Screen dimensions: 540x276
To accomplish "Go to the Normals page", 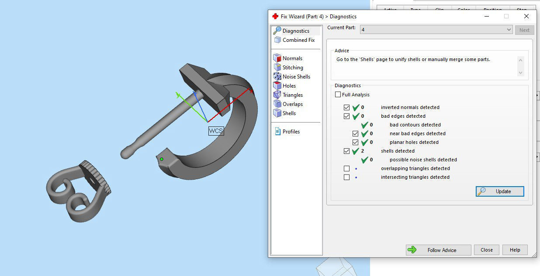I will (x=287, y=58).
